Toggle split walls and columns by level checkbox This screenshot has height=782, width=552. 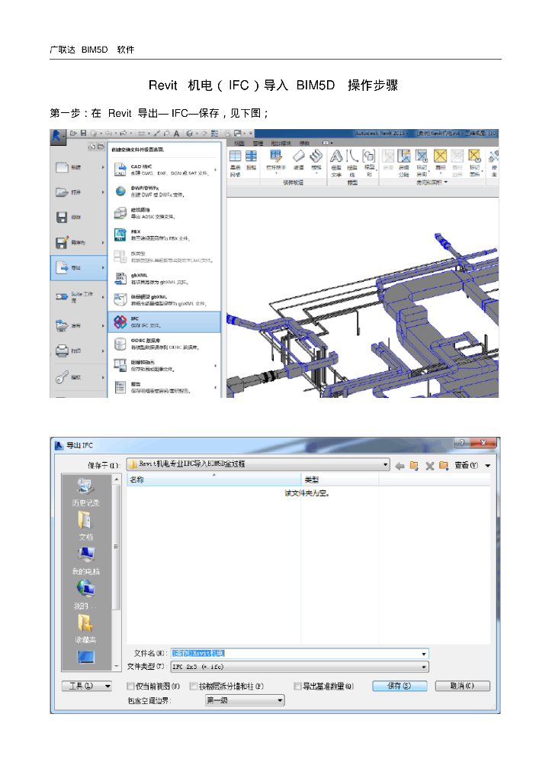194,687
